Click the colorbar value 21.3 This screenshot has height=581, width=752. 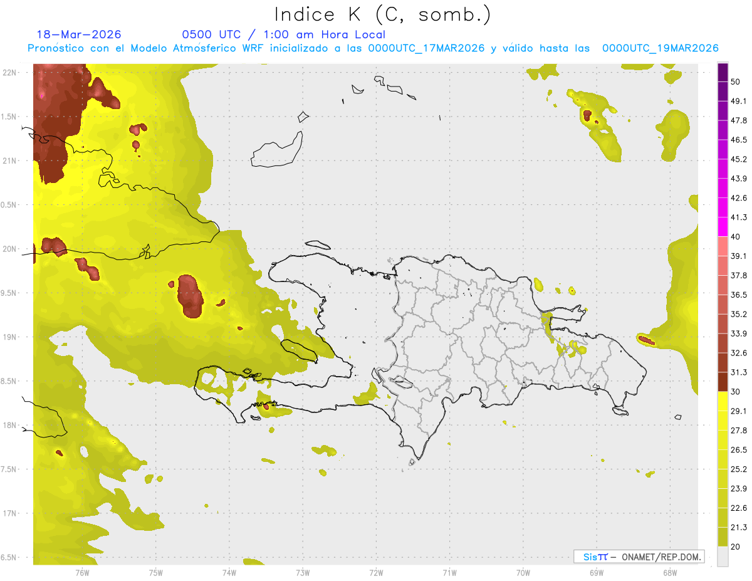point(739,527)
